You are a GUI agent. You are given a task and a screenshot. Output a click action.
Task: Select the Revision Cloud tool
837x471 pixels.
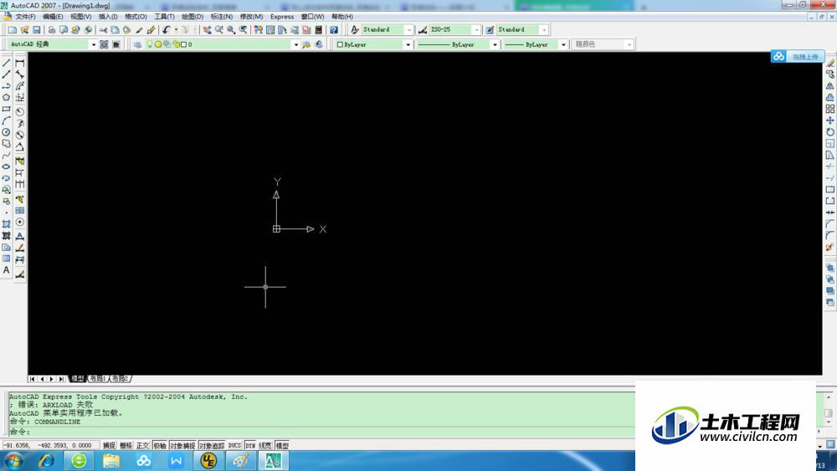point(7,144)
